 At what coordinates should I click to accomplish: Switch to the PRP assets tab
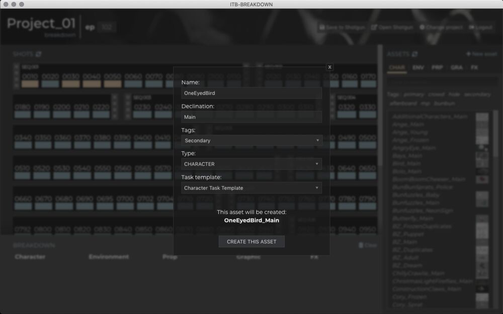[437, 67]
